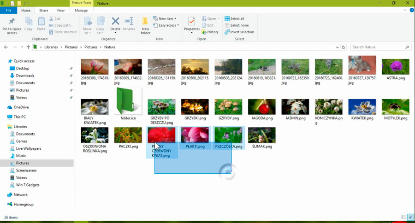415x223 pixels.
Task: Open OneDrive in the navigation pane
Action: (21, 107)
